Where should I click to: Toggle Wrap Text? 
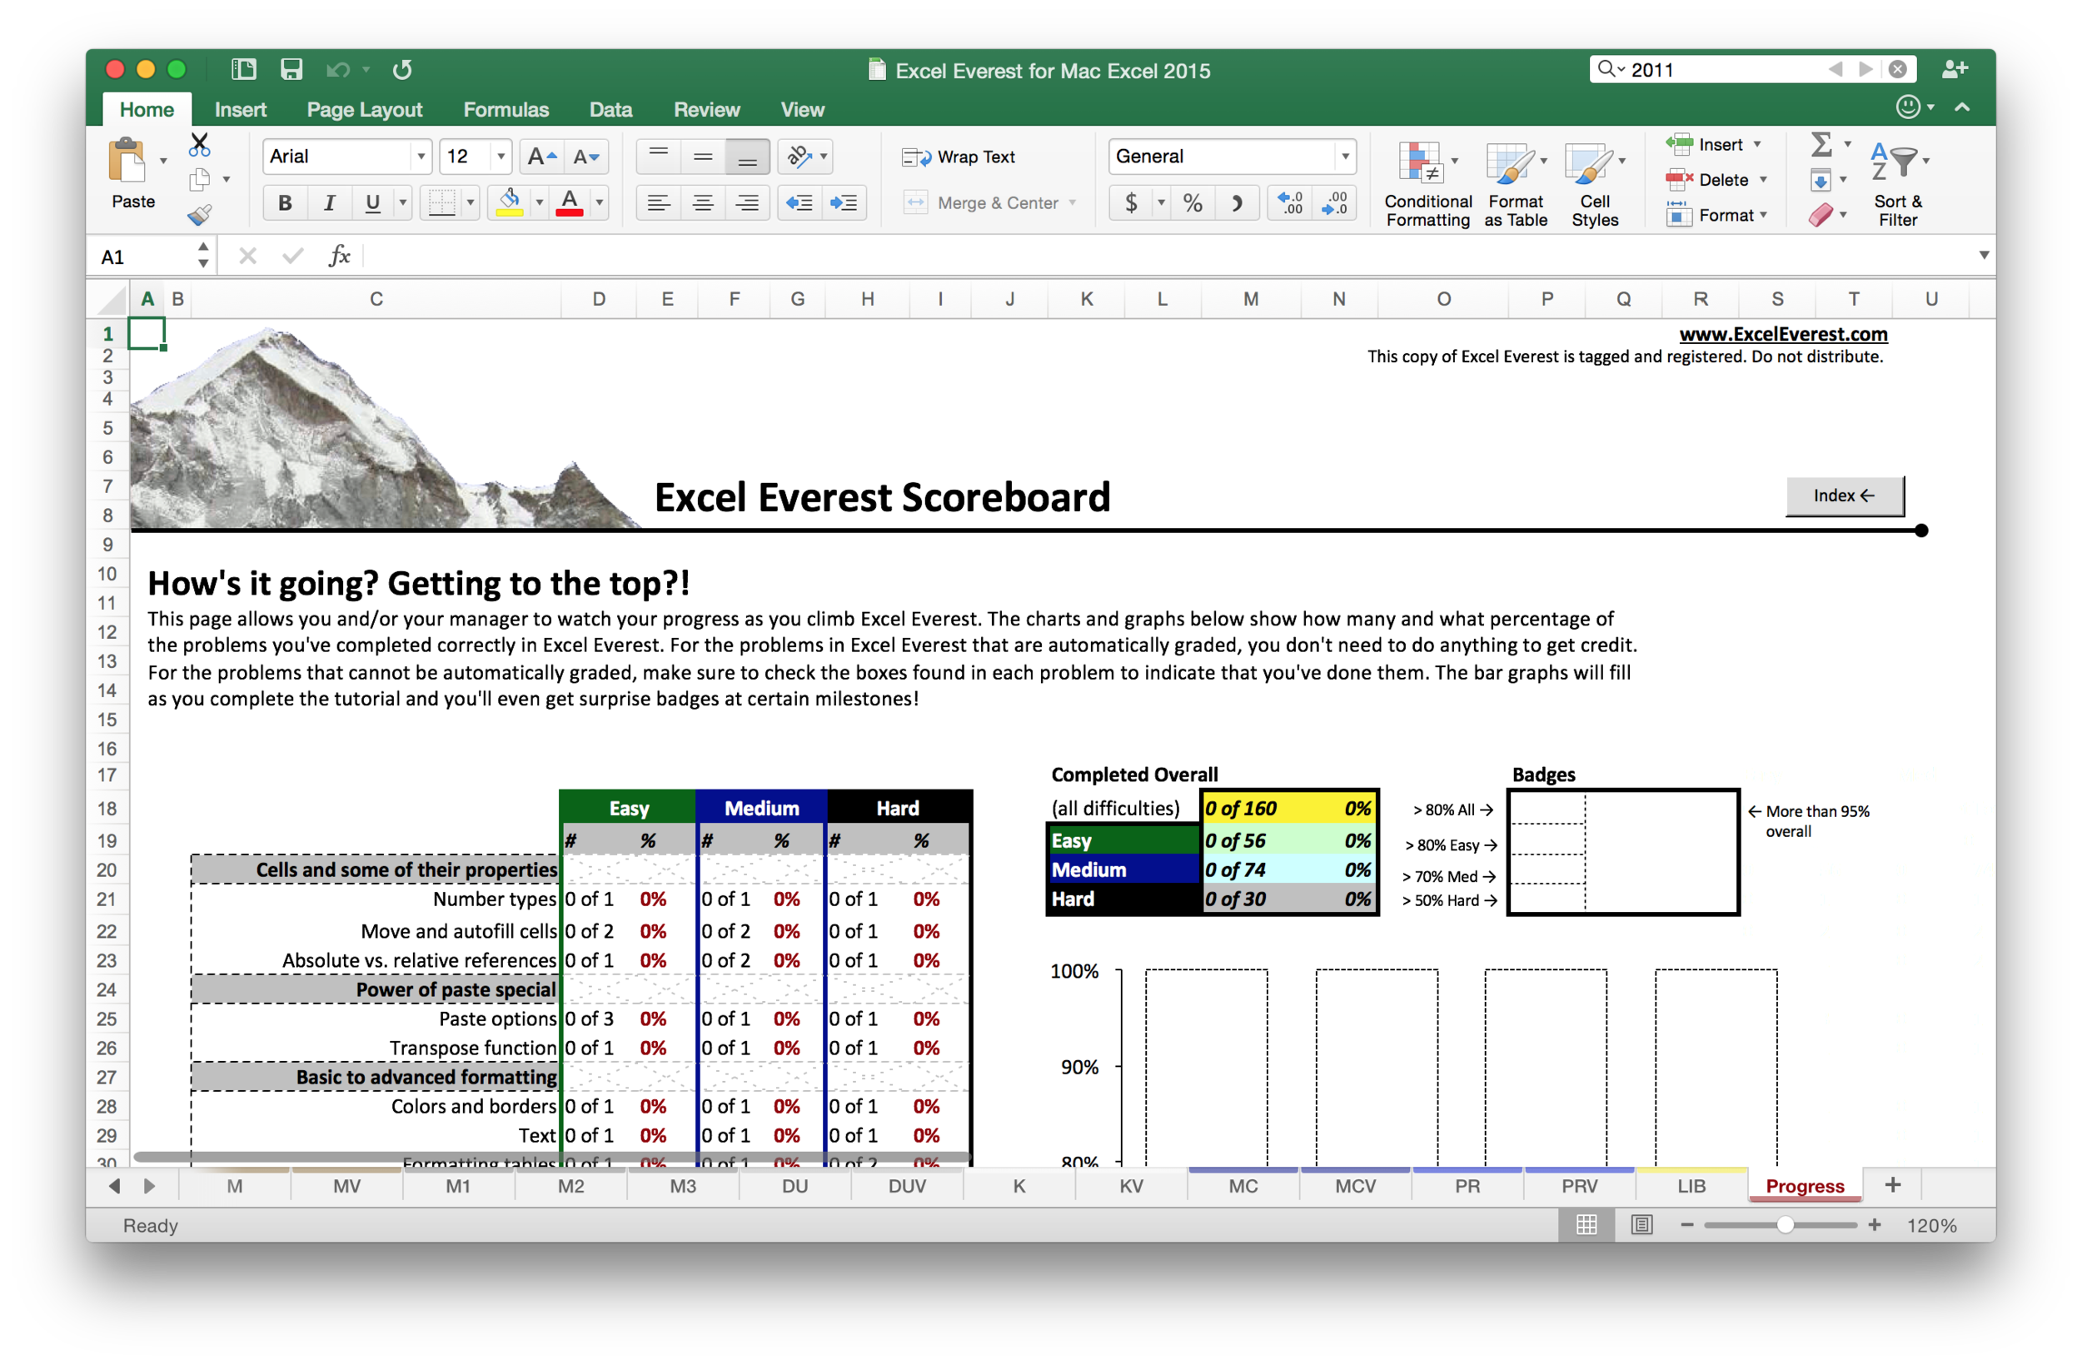[x=959, y=157]
